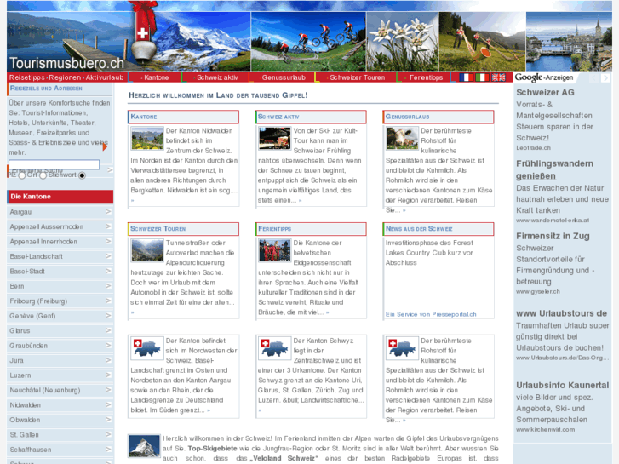The width and height of the screenshot is (619, 464).
Task: Select the PLZ radio button
Action: tap(22, 175)
